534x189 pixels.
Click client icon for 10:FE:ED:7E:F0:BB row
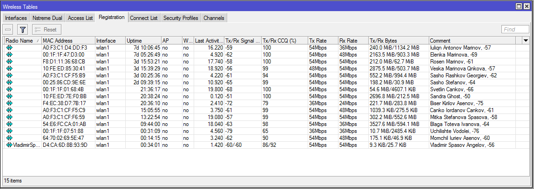pos(9,96)
